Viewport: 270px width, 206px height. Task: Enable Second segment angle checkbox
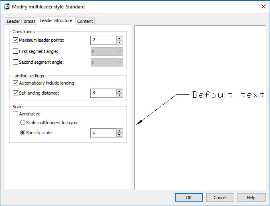[x=16, y=62]
